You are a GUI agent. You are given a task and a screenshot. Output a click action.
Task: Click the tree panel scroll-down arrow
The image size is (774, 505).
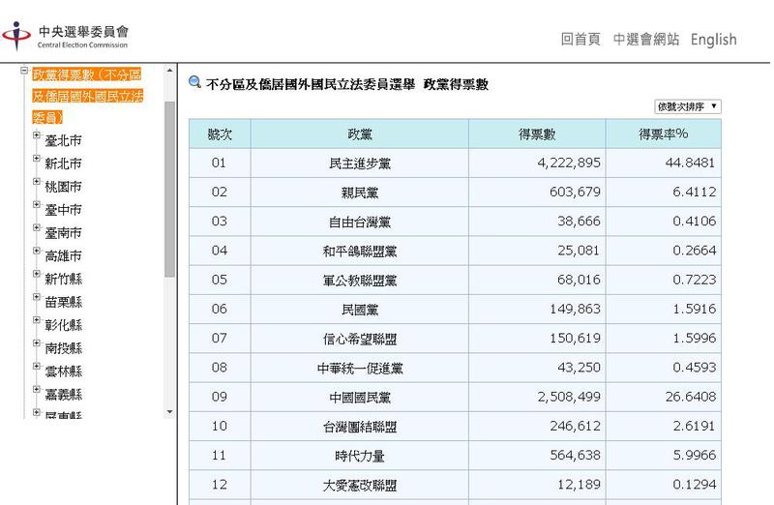coord(170,412)
